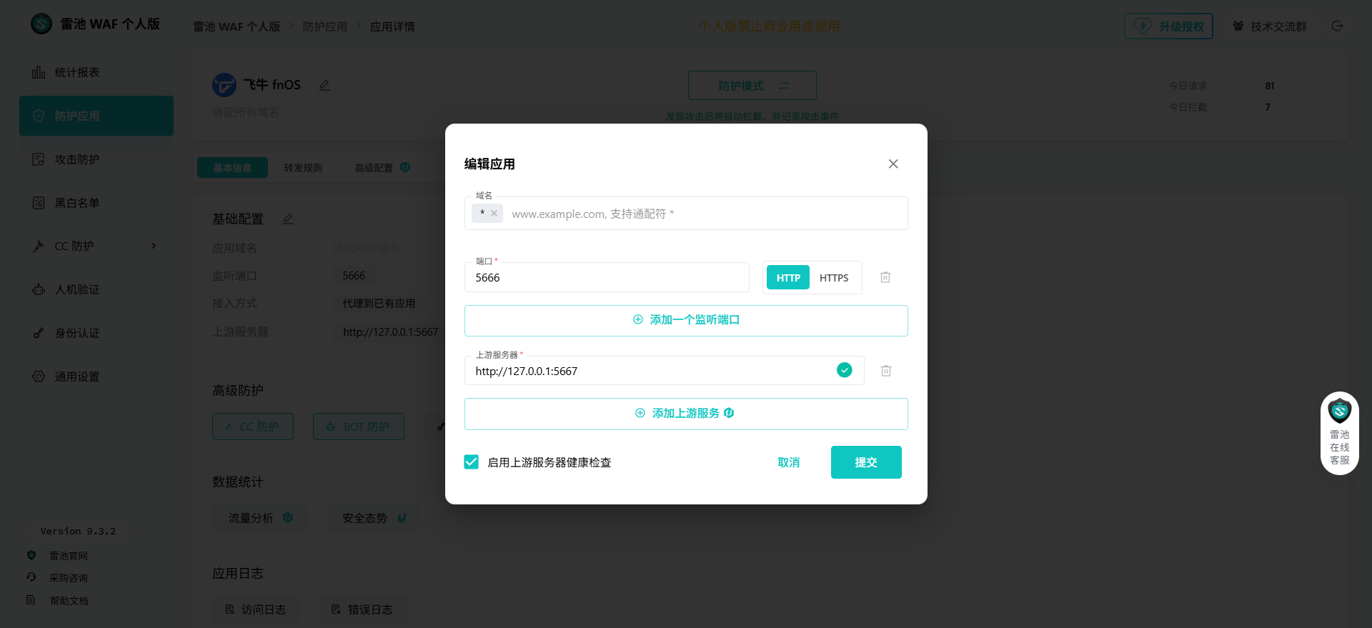1372x628 pixels.
Task: Remove the asterisk domain tag
Action: pos(494,214)
